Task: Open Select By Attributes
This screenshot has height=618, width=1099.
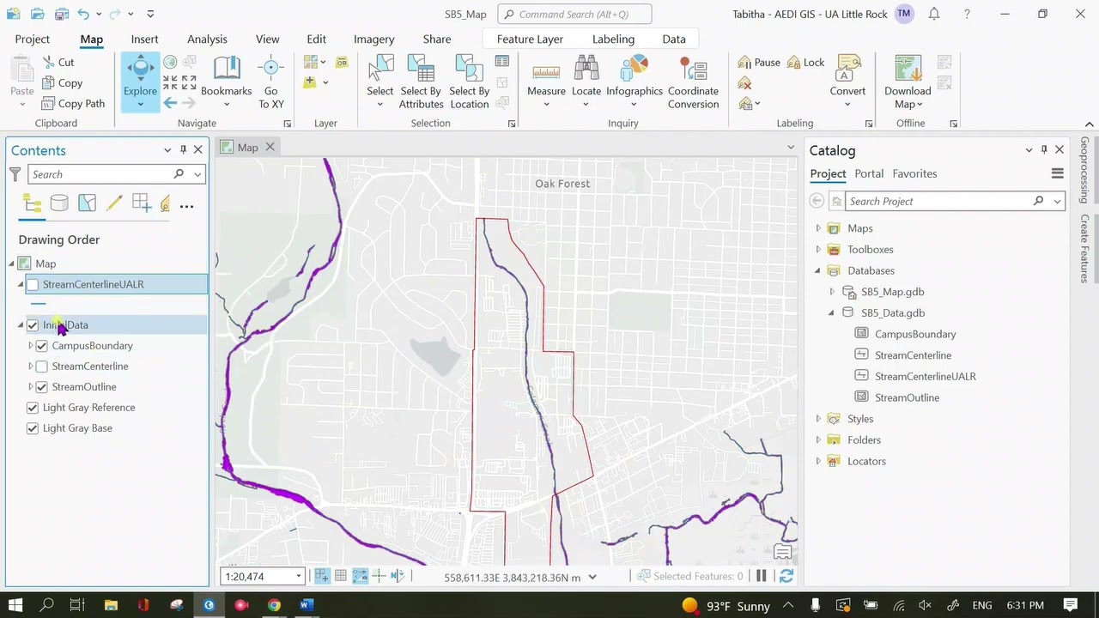Action: click(421, 82)
